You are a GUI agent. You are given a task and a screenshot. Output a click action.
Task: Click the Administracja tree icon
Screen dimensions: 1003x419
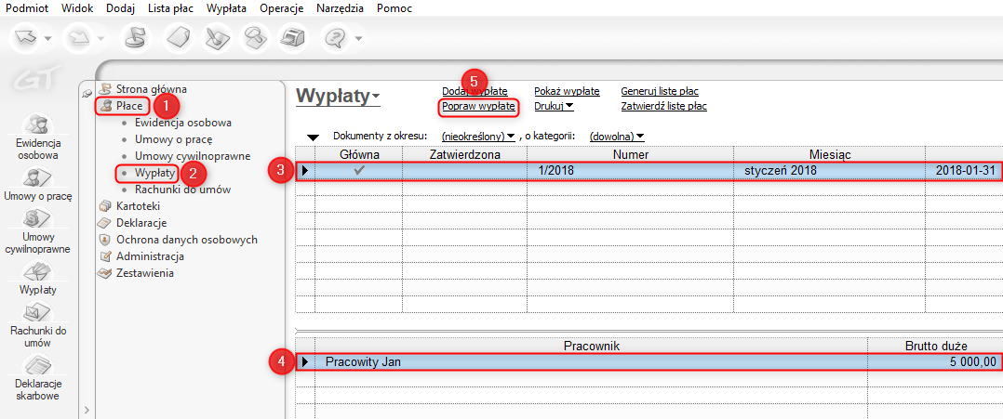tap(104, 256)
